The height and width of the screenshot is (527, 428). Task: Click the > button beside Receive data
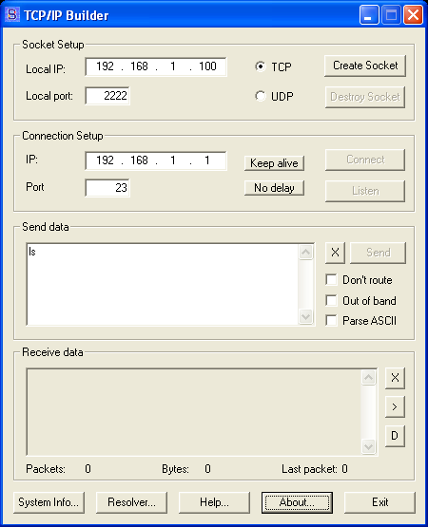[x=395, y=407]
